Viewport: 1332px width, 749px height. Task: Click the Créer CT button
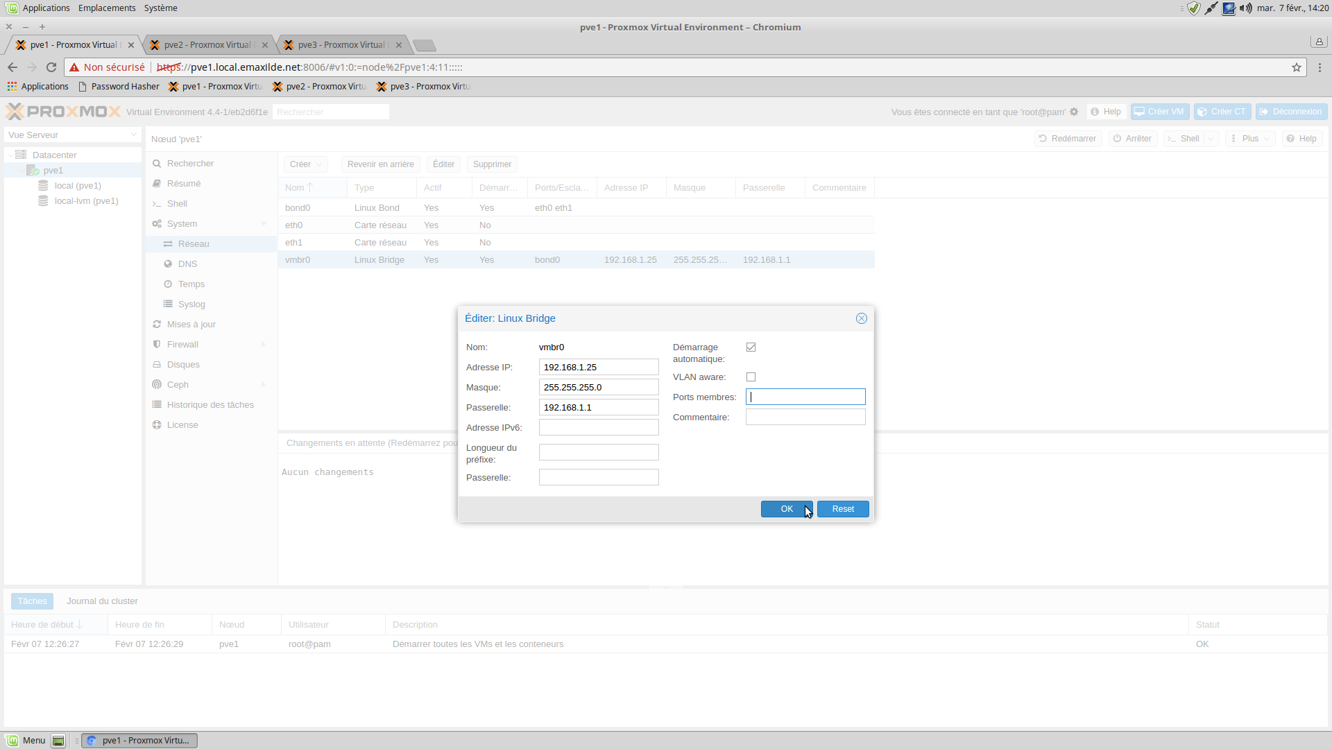(1222, 112)
